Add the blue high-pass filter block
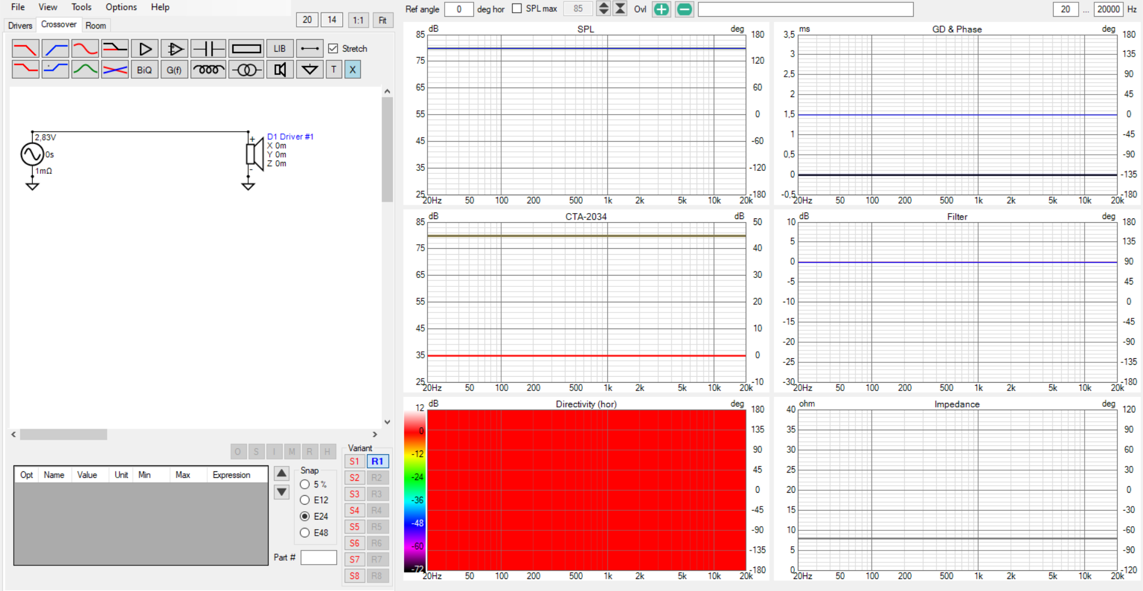Image resolution: width=1143 pixels, height=591 pixels. click(x=55, y=49)
